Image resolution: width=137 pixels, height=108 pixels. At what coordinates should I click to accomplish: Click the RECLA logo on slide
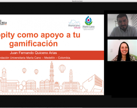click(3, 22)
